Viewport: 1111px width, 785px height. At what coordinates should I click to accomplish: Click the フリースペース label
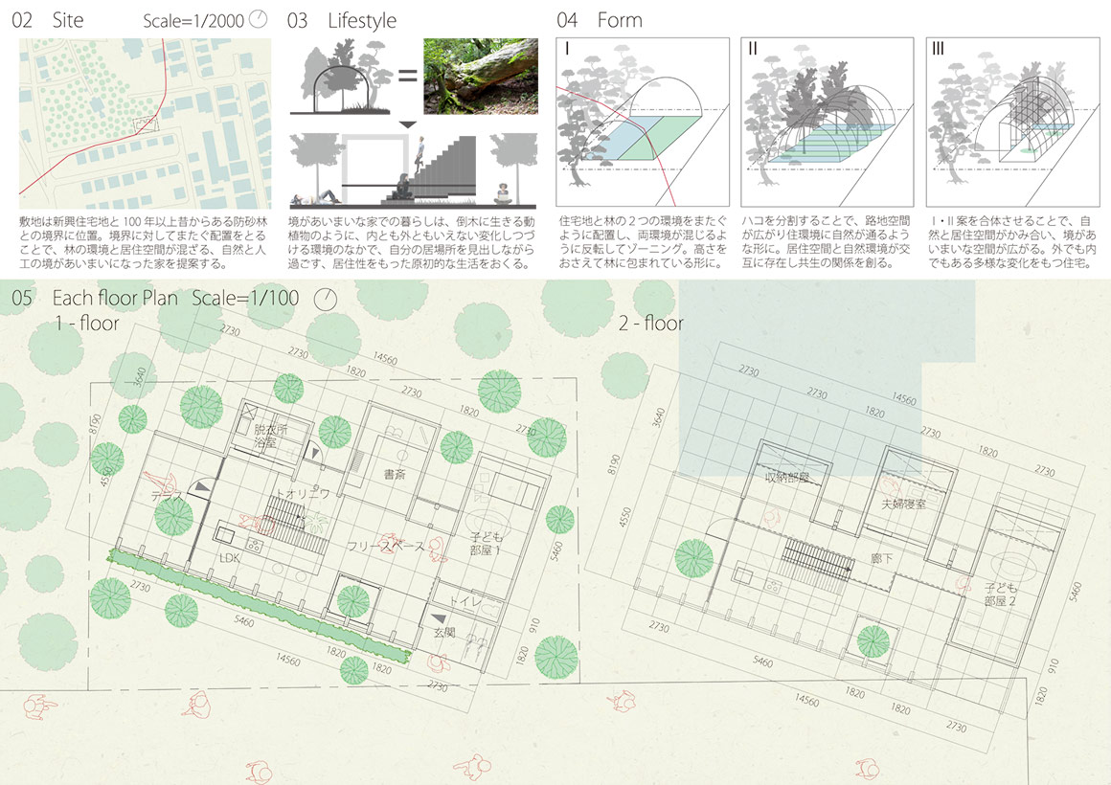386,547
